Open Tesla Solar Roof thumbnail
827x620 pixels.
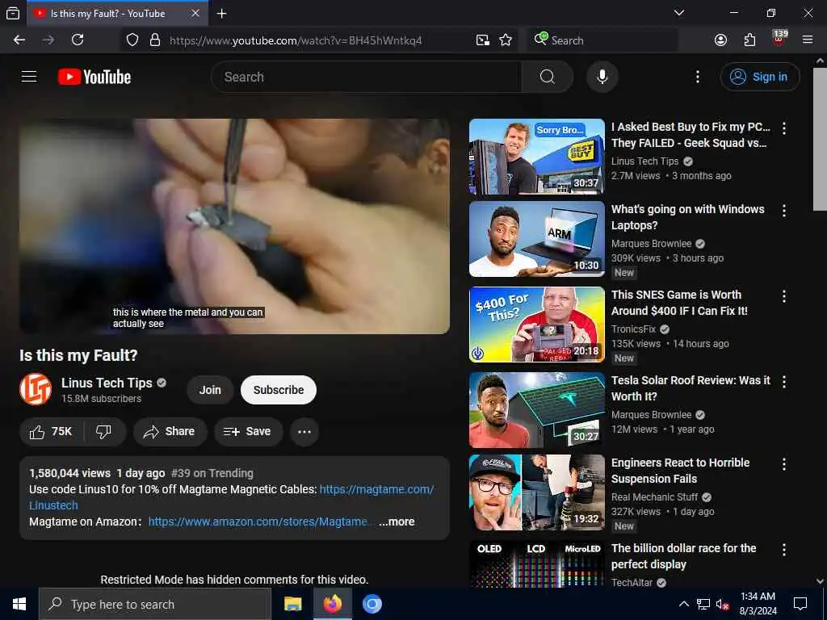(537, 410)
